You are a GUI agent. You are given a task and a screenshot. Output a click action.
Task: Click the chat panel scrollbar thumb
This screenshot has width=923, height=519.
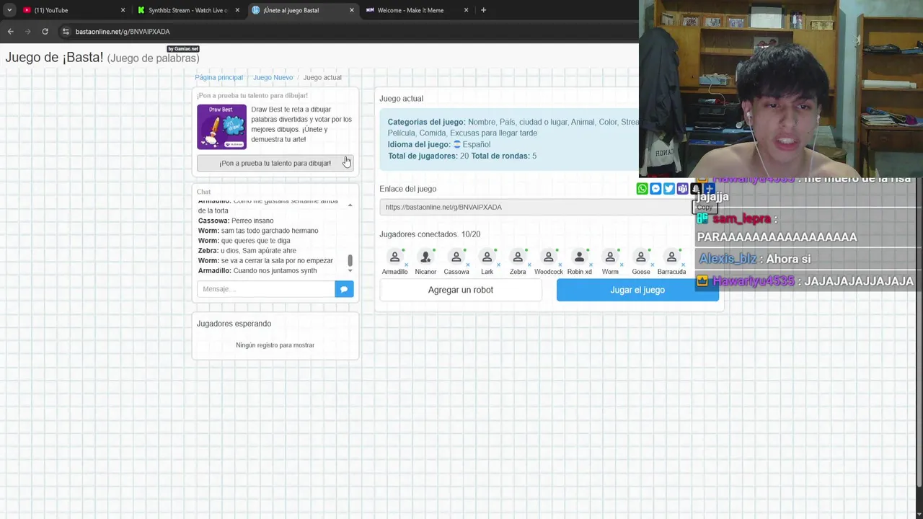350,259
